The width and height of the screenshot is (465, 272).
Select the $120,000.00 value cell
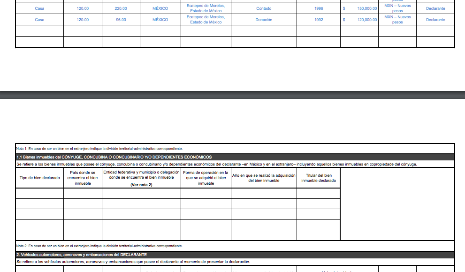tap(360, 20)
